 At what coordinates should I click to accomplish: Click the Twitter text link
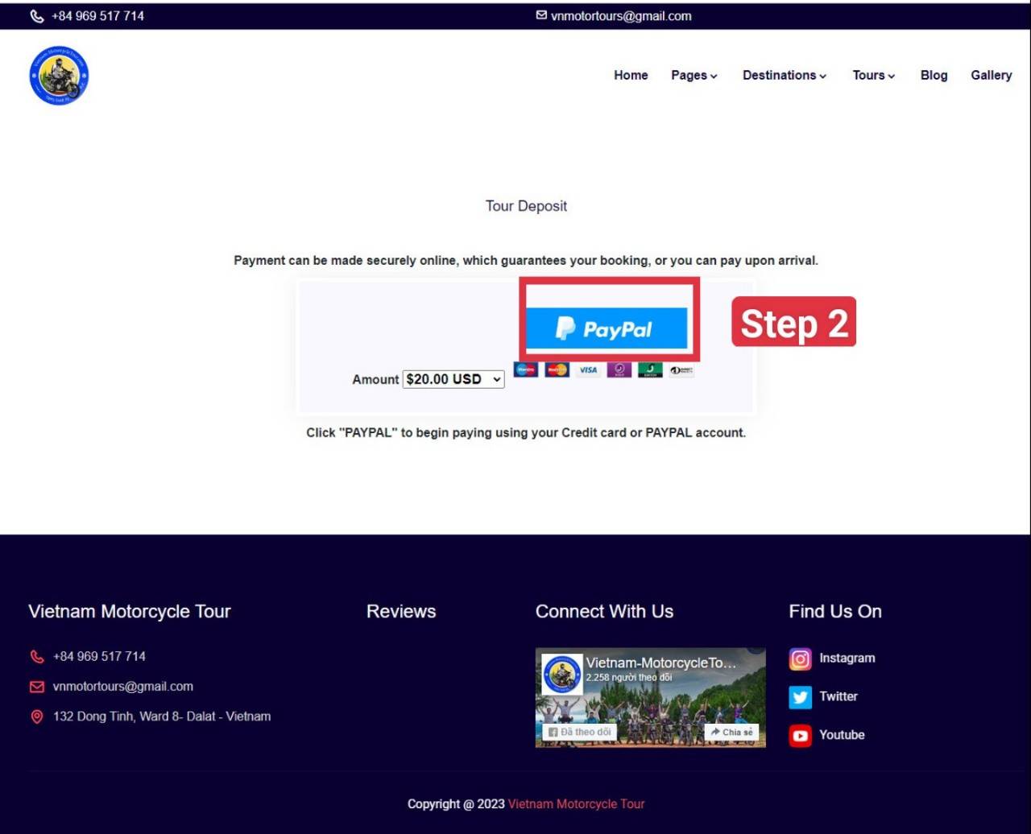tap(838, 696)
